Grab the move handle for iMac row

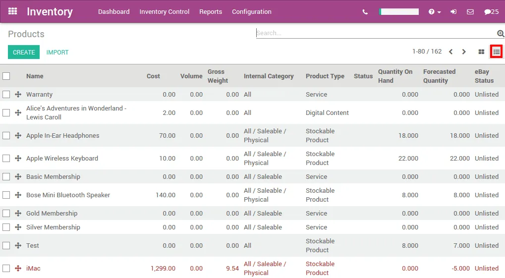[18, 269]
